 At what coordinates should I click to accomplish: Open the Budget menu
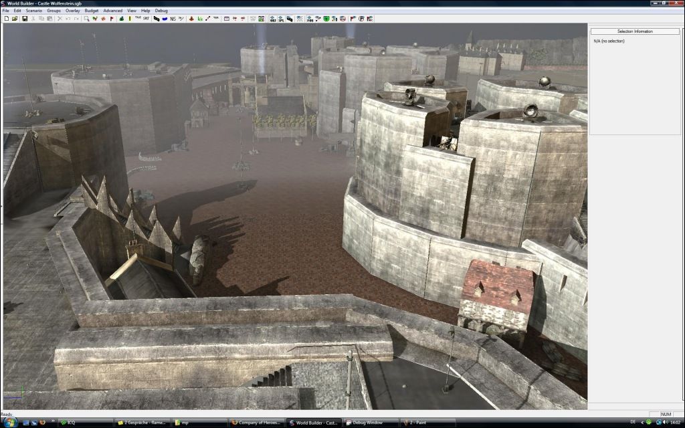pyautogui.click(x=92, y=11)
